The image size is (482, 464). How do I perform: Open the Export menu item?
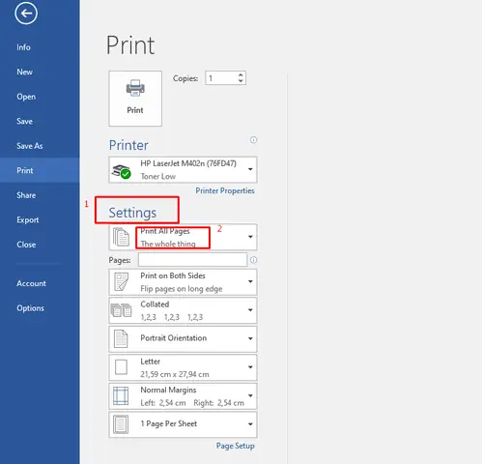[x=28, y=220]
